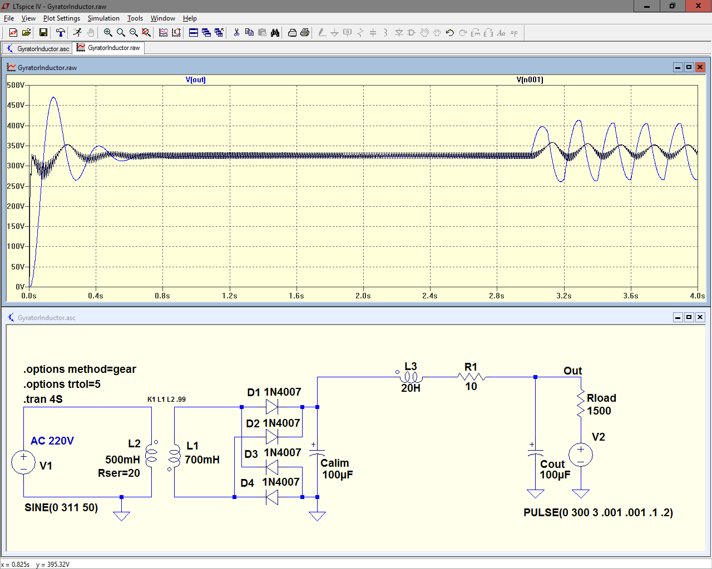Click the V(n001) trace label
This screenshot has height=569, width=712.
click(x=530, y=80)
